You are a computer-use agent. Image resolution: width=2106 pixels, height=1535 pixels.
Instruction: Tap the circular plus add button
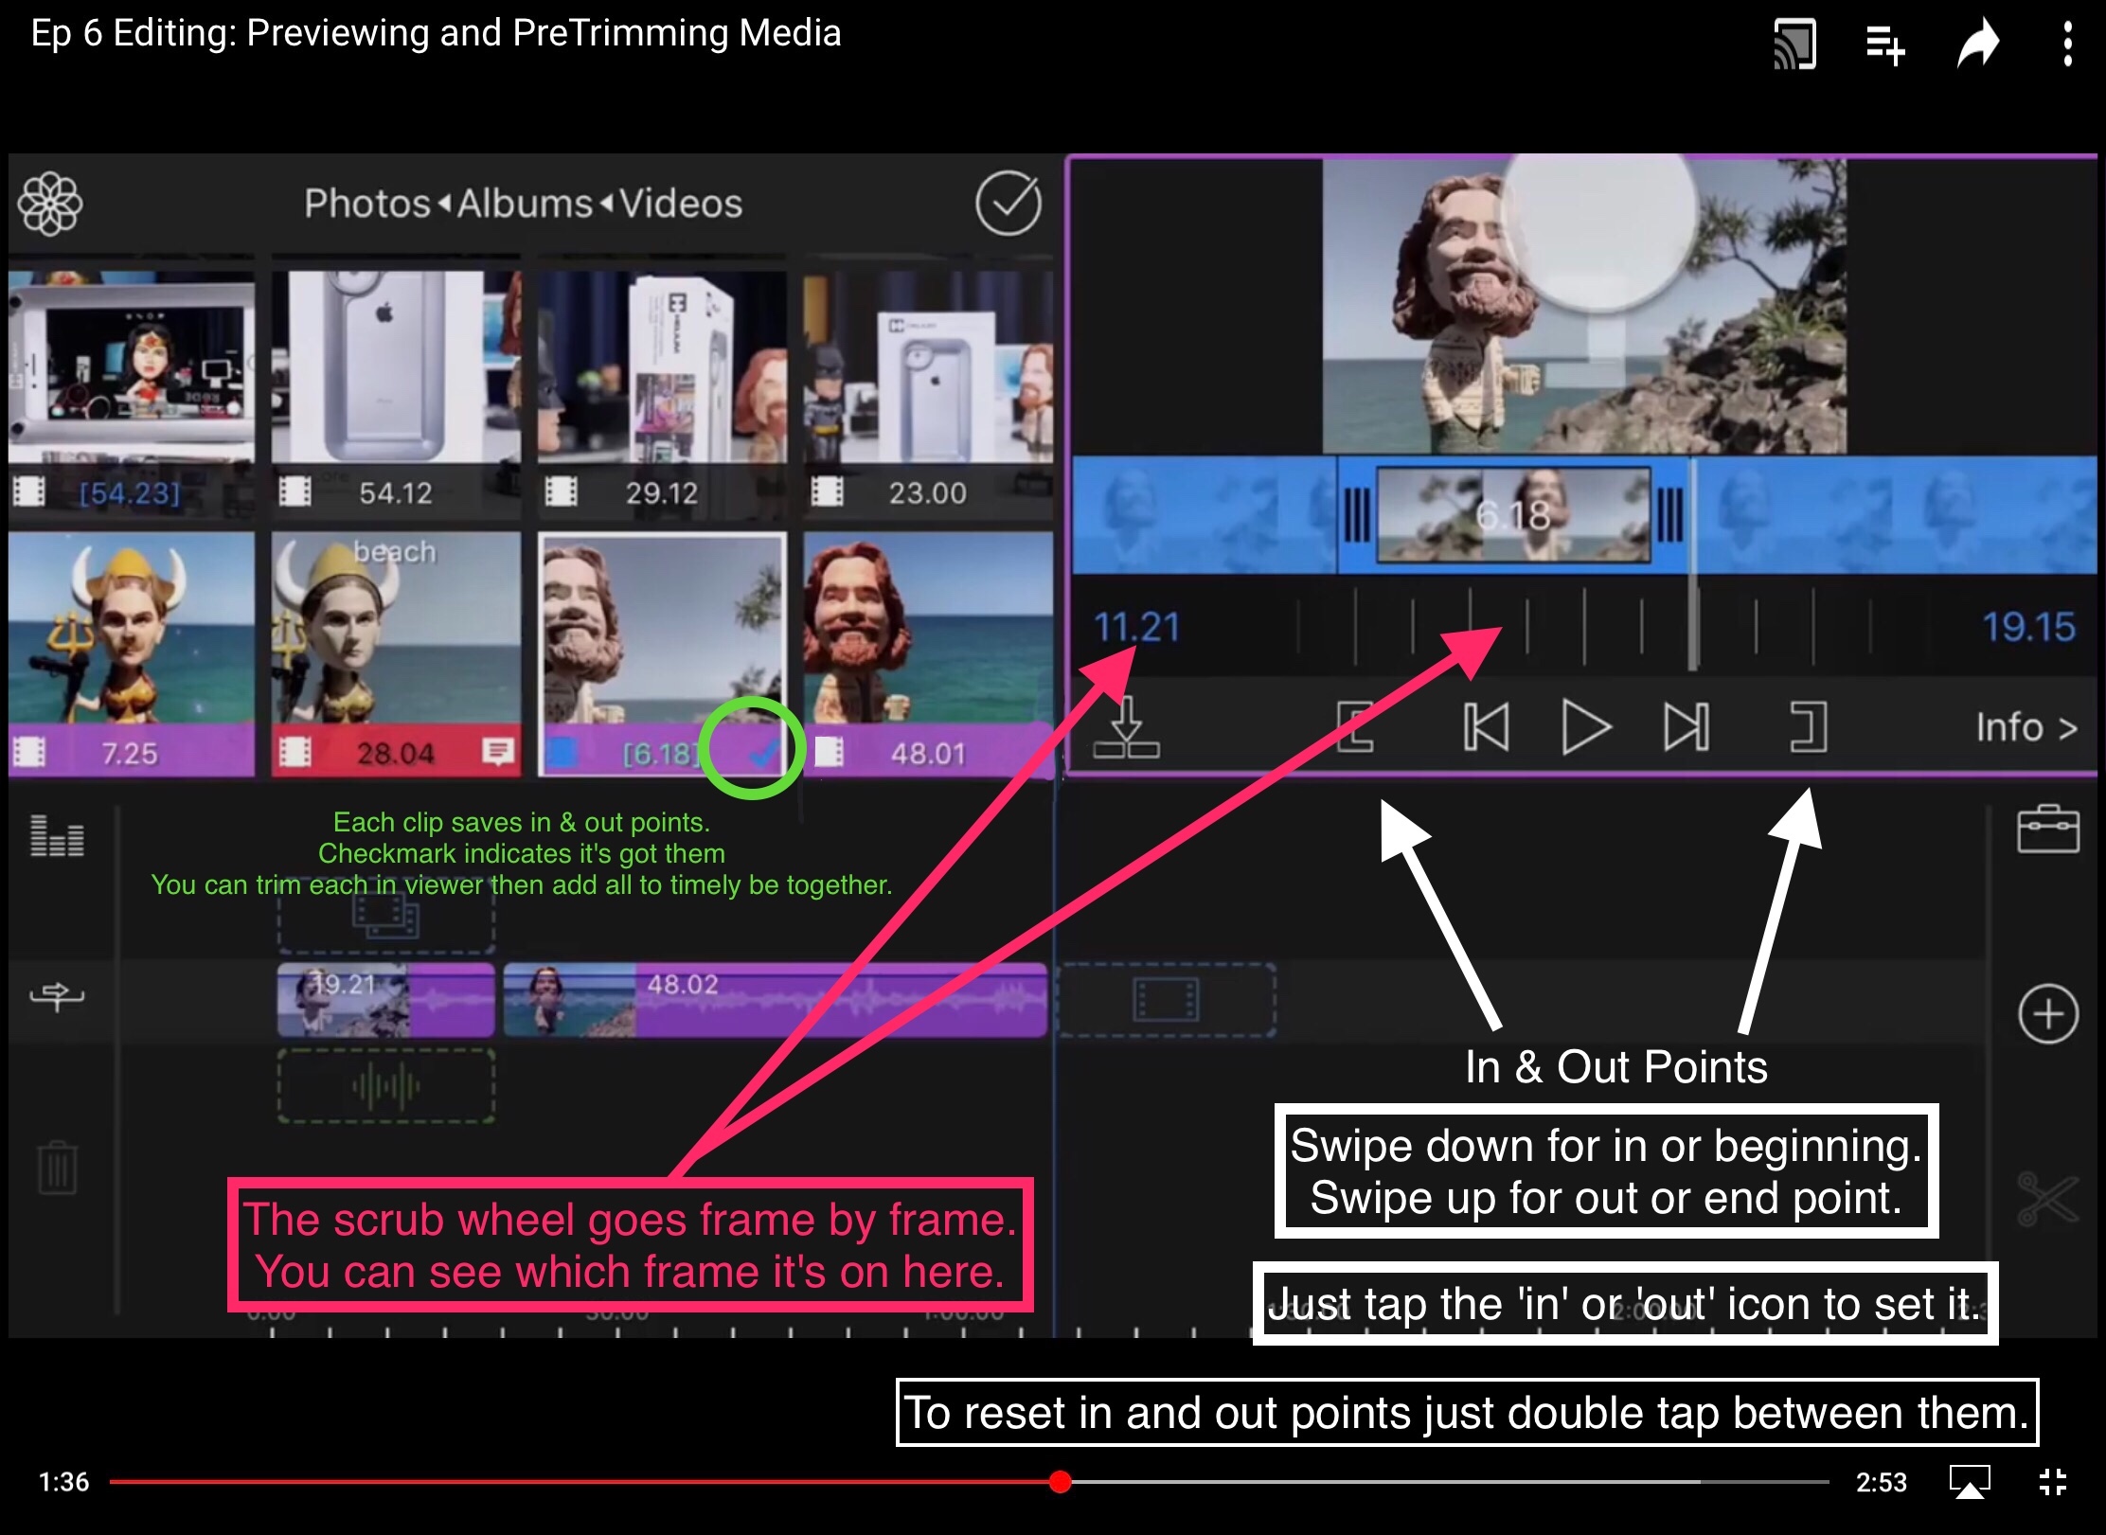point(2047,1014)
